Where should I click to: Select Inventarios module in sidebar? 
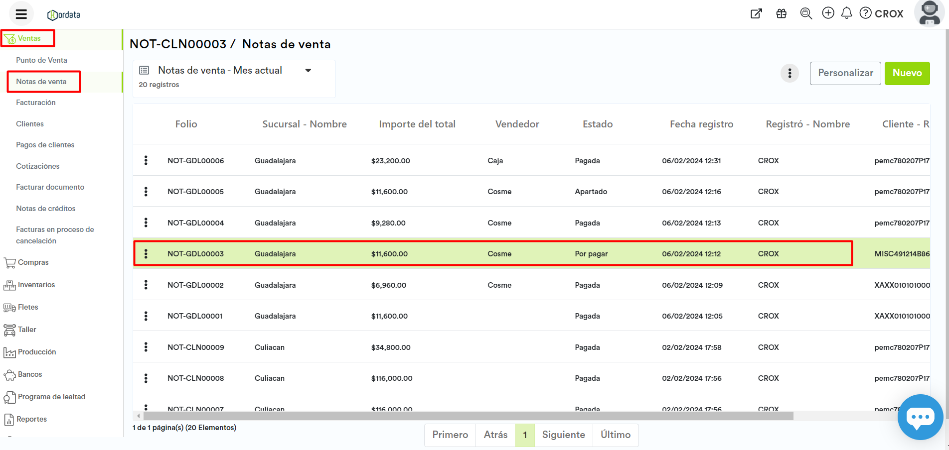36,285
